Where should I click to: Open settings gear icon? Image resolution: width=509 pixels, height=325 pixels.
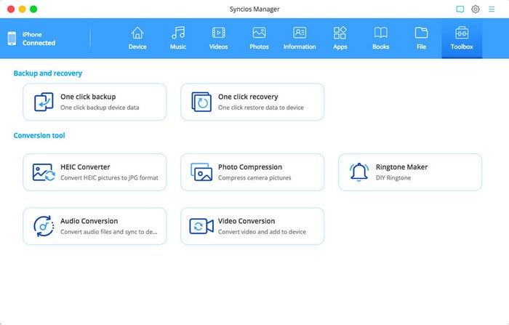(x=476, y=9)
